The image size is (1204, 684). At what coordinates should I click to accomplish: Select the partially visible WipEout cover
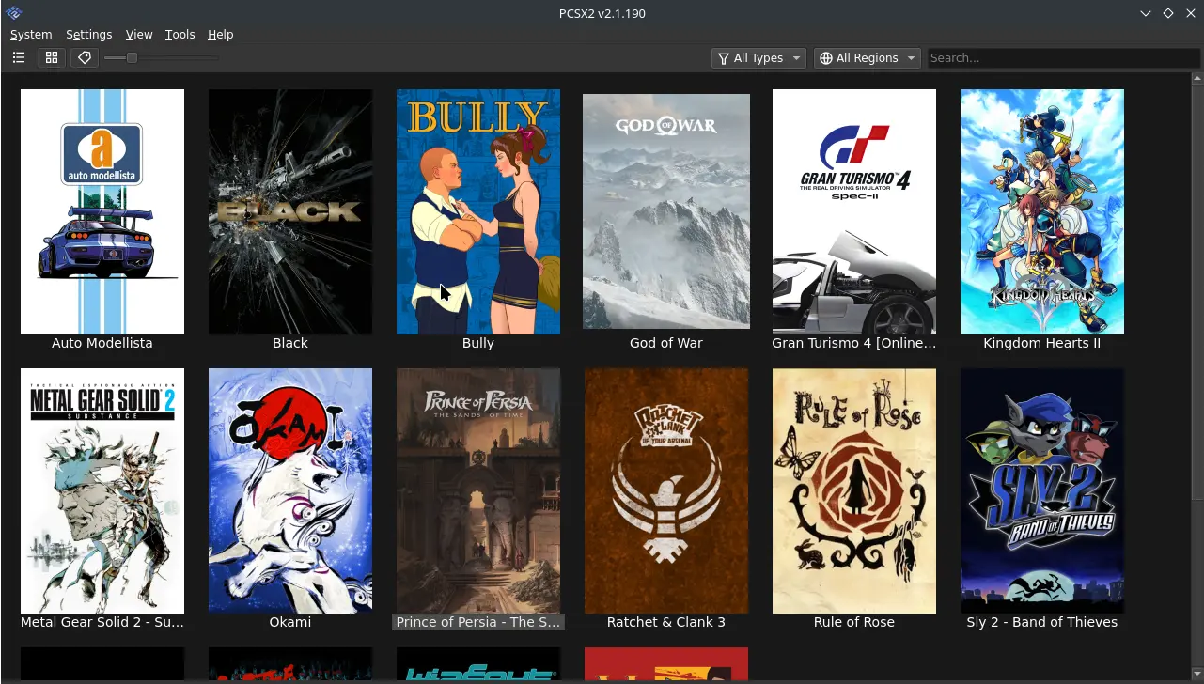(478, 665)
